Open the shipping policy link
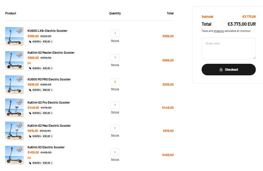This screenshot has width=263, height=171. (x=219, y=31)
